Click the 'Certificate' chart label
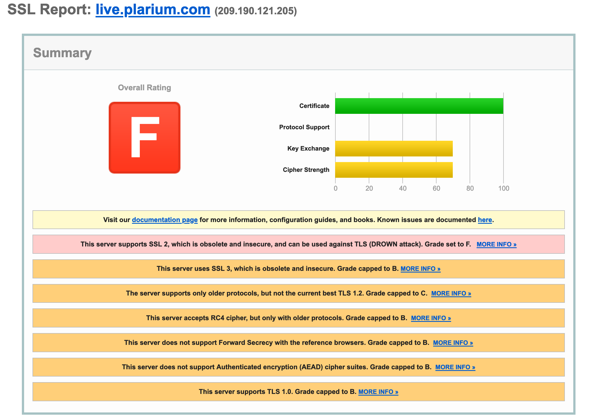Image resolution: width=594 pixels, height=420 pixels. coord(314,106)
